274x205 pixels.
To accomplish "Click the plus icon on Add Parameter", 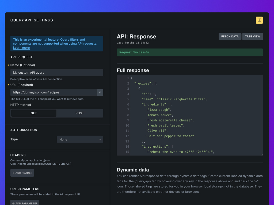I will coord(13,203).
